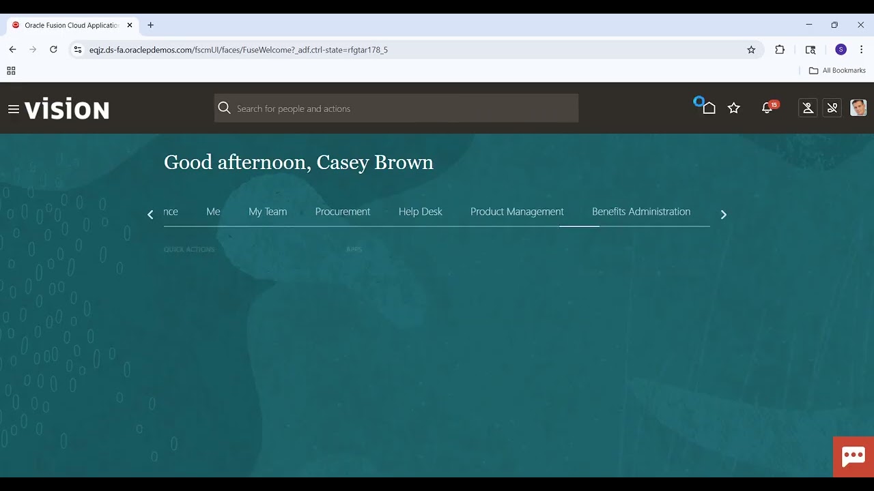This screenshot has width=874, height=491.
Task: Bookmark this page with the address-bar star
Action: (x=751, y=50)
